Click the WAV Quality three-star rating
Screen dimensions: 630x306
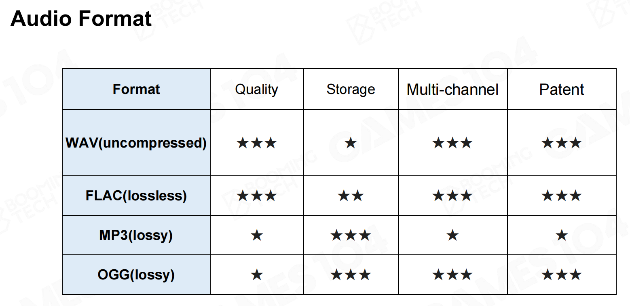pos(257,143)
